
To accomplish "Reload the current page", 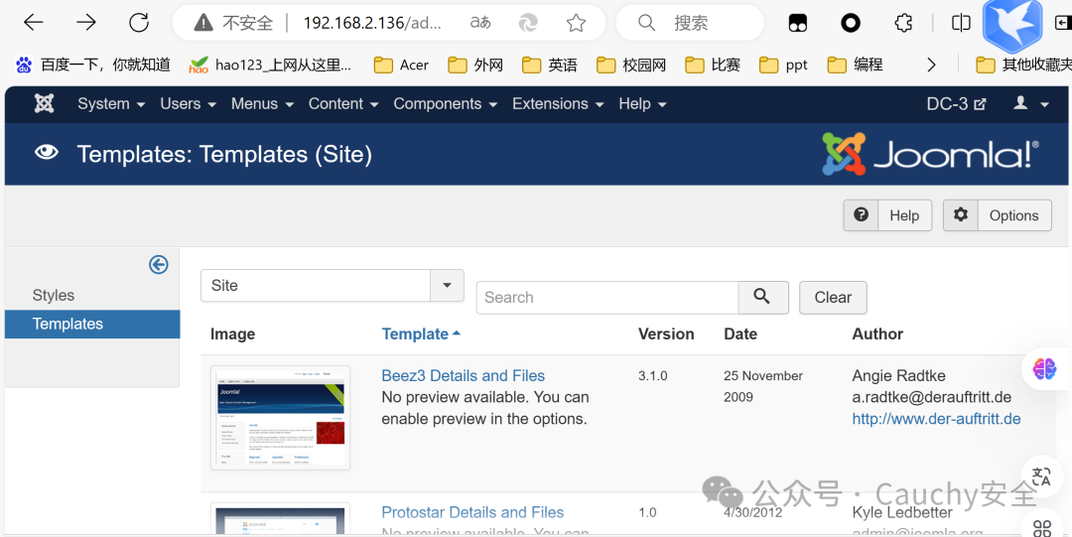I will pyautogui.click(x=140, y=23).
